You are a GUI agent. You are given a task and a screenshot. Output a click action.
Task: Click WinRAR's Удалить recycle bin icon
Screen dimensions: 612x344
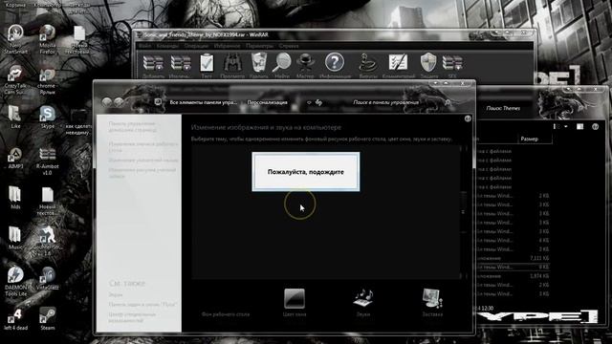(258, 63)
